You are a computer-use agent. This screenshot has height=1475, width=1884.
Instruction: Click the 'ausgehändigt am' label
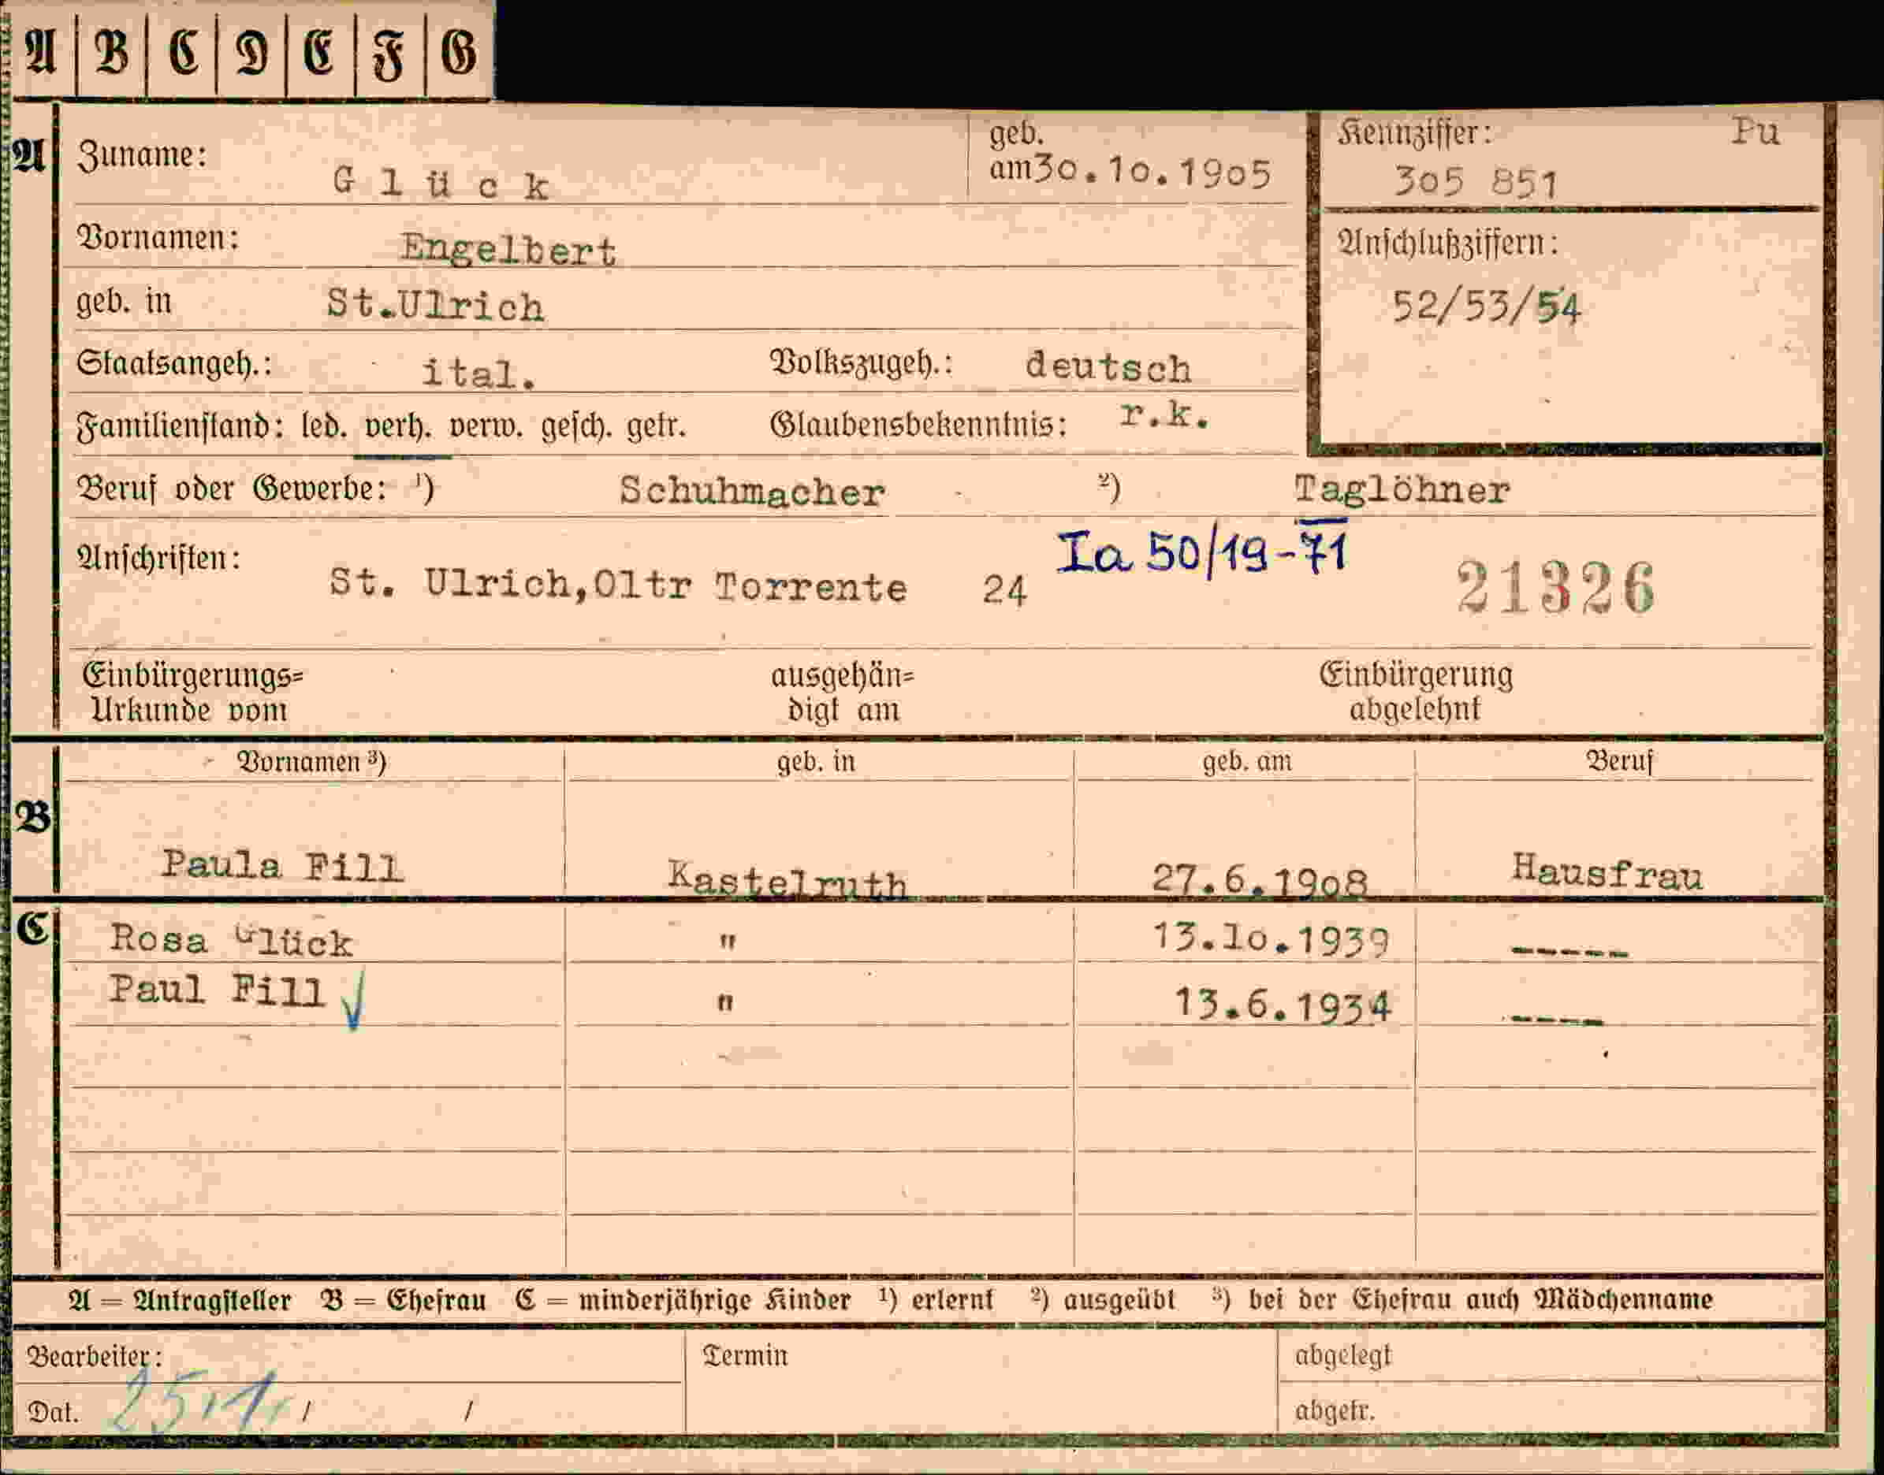click(x=842, y=692)
